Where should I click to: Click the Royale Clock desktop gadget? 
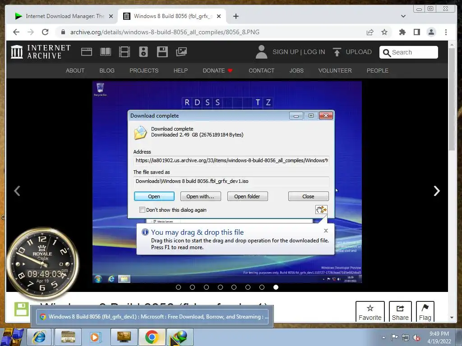(43, 263)
